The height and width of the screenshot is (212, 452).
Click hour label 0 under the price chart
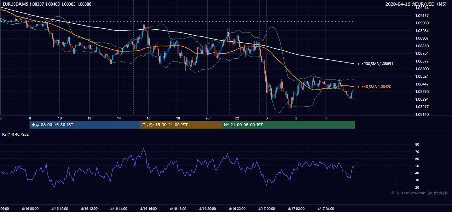267,118
